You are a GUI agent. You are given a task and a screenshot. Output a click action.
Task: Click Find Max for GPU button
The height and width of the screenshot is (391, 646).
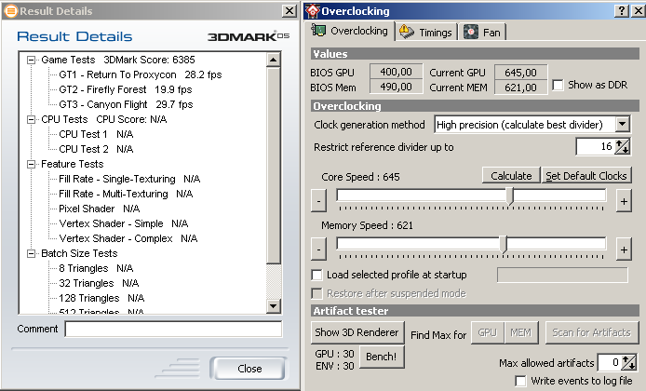coord(488,332)
